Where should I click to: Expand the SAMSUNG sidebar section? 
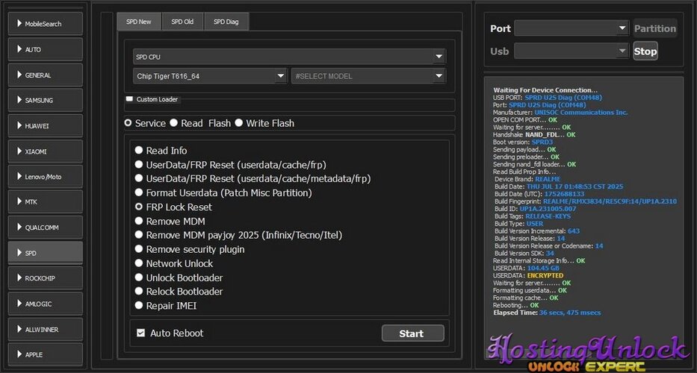[45, 100]
